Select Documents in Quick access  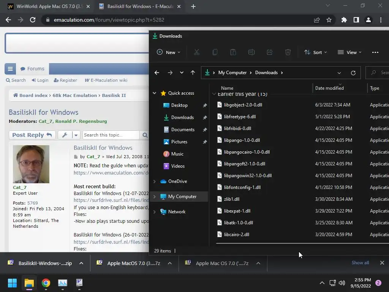pos(182,130)
